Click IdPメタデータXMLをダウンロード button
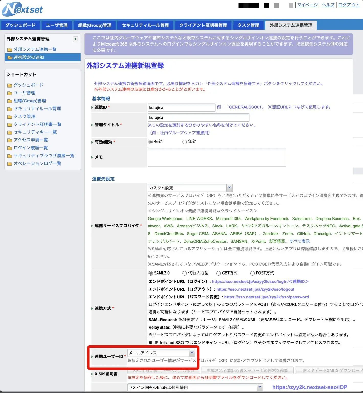 click(x=330, y=370)
